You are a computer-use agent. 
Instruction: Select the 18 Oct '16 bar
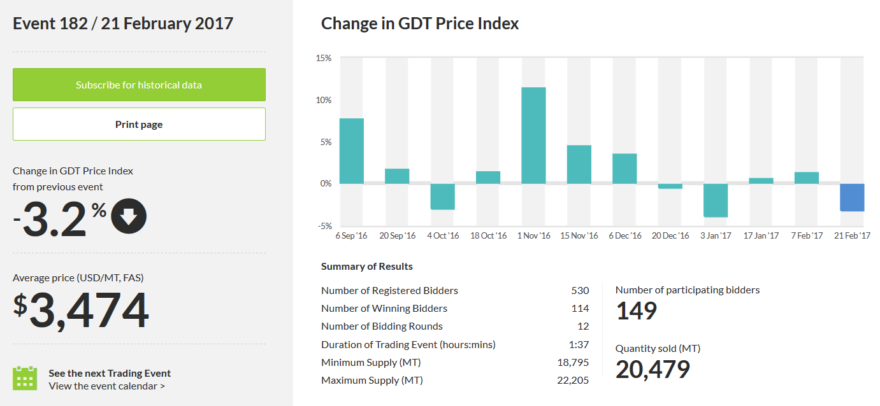(x=488, y=178)
